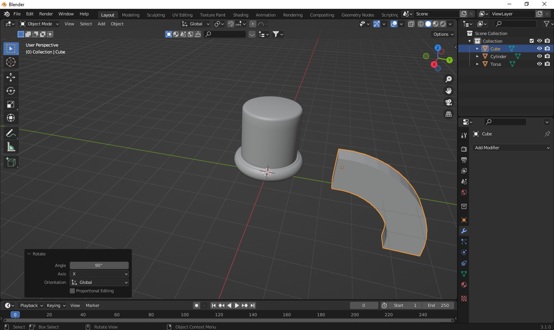The image size is (554, 330).
Task: Open the Options dropdown in viewport
Action: [x=443, y=34]
